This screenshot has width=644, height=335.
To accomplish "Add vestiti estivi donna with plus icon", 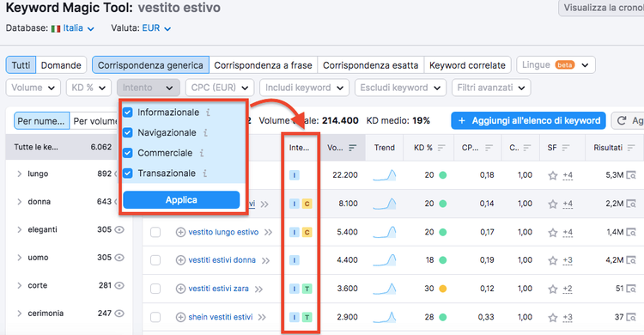I will pyautogui.click(x=180, y=260).
